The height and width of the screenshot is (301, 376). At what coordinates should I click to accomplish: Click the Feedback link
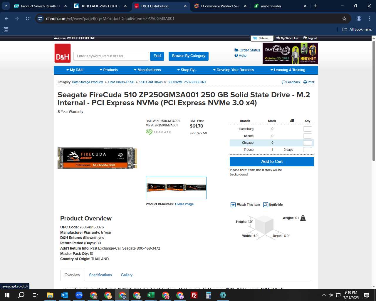[x=291, y=82]
